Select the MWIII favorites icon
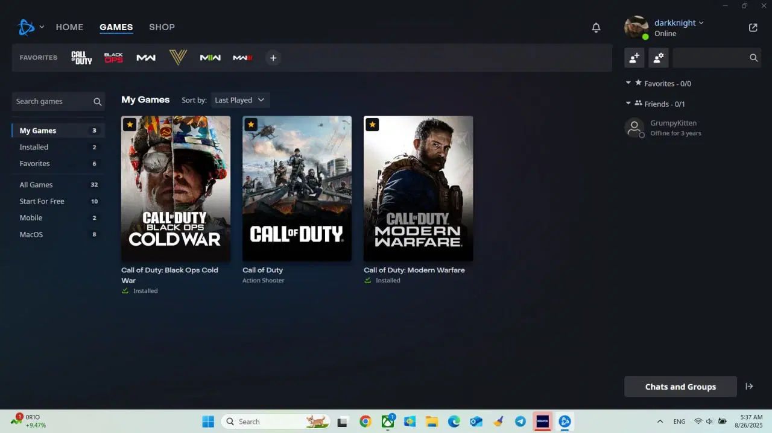Screen dimensions: 772x433 click(x=242, y=58)
